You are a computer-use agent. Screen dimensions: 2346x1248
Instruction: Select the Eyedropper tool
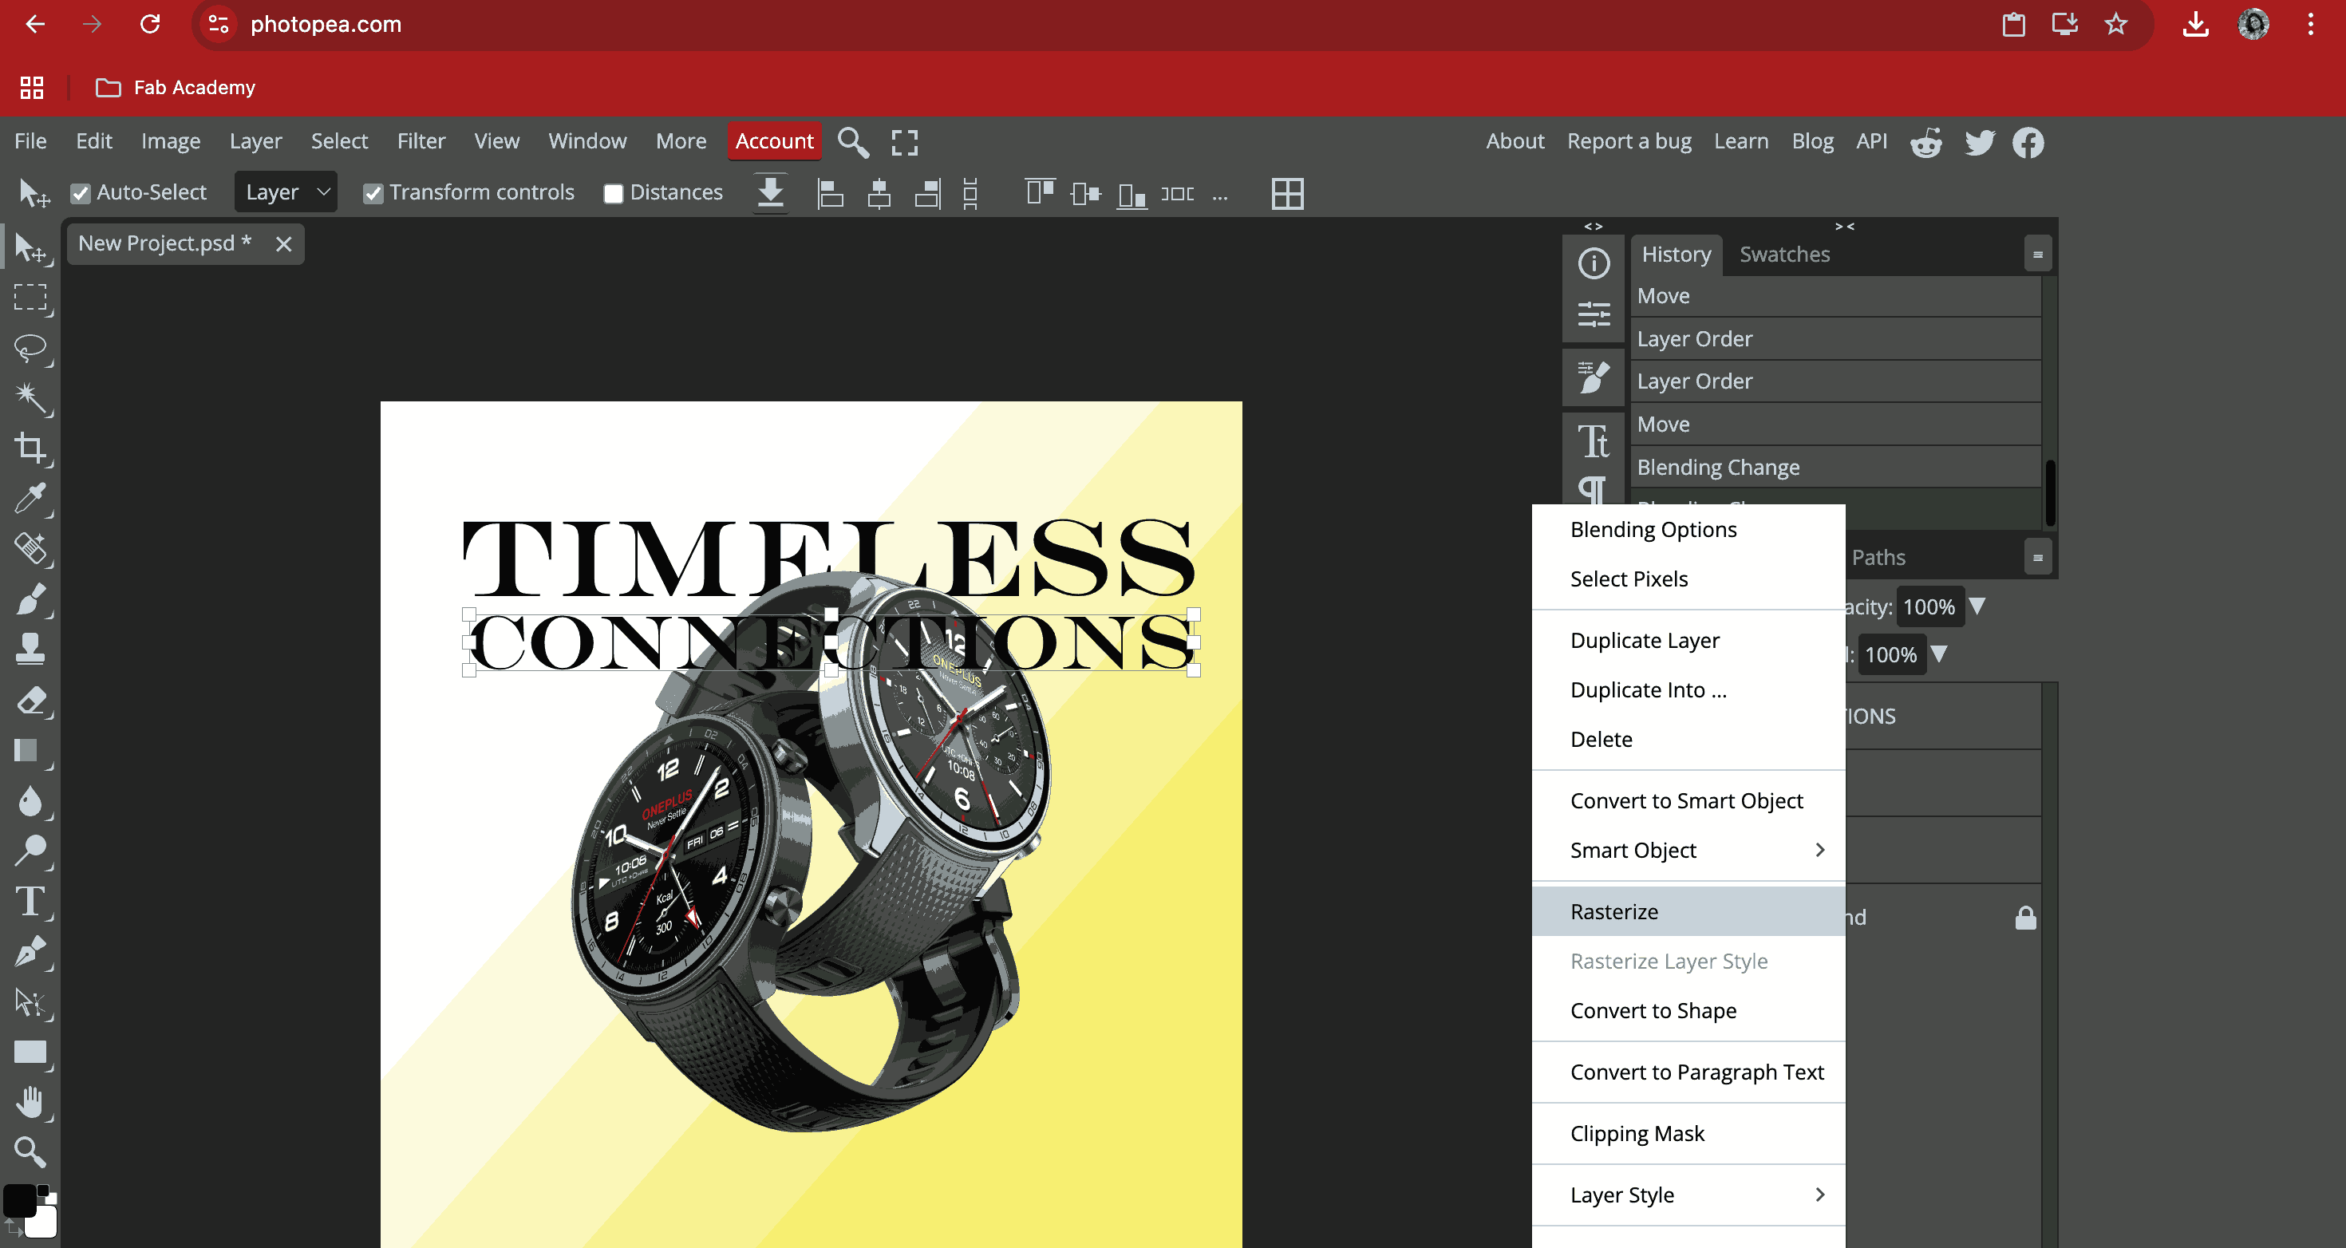(x=30, y=498)
